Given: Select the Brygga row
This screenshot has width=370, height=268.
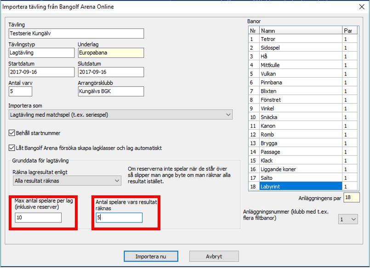Looking at the screenshot, I should click(303, 143).
